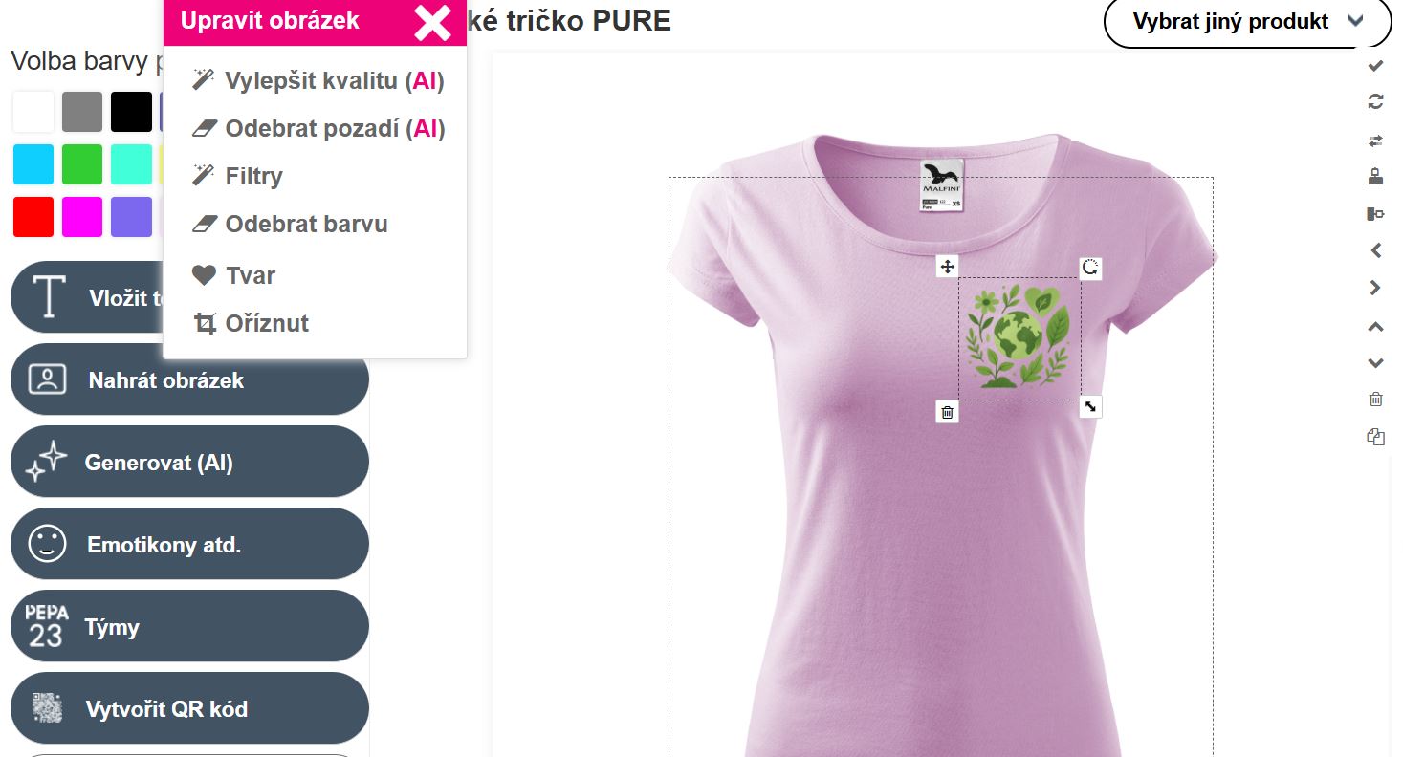Delete image using trash handle on shirt
This screenshot has height=757, width=1403.
947,412
